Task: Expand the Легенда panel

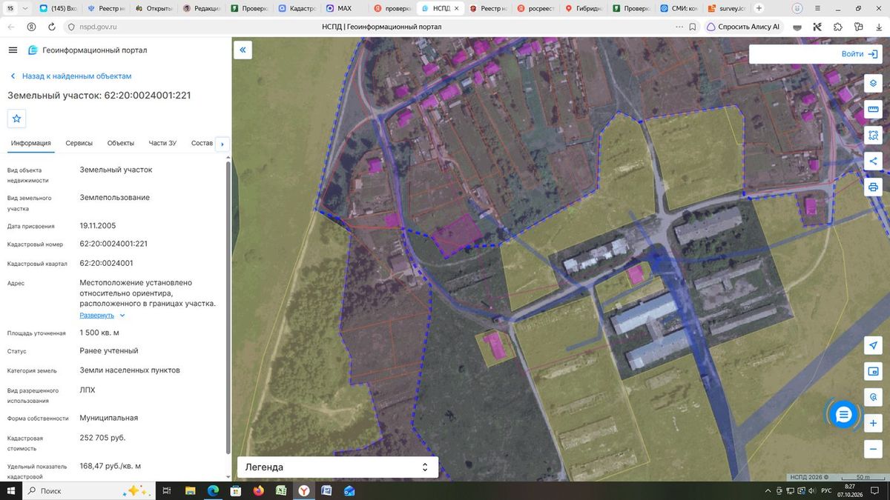Action: [337, 467]
